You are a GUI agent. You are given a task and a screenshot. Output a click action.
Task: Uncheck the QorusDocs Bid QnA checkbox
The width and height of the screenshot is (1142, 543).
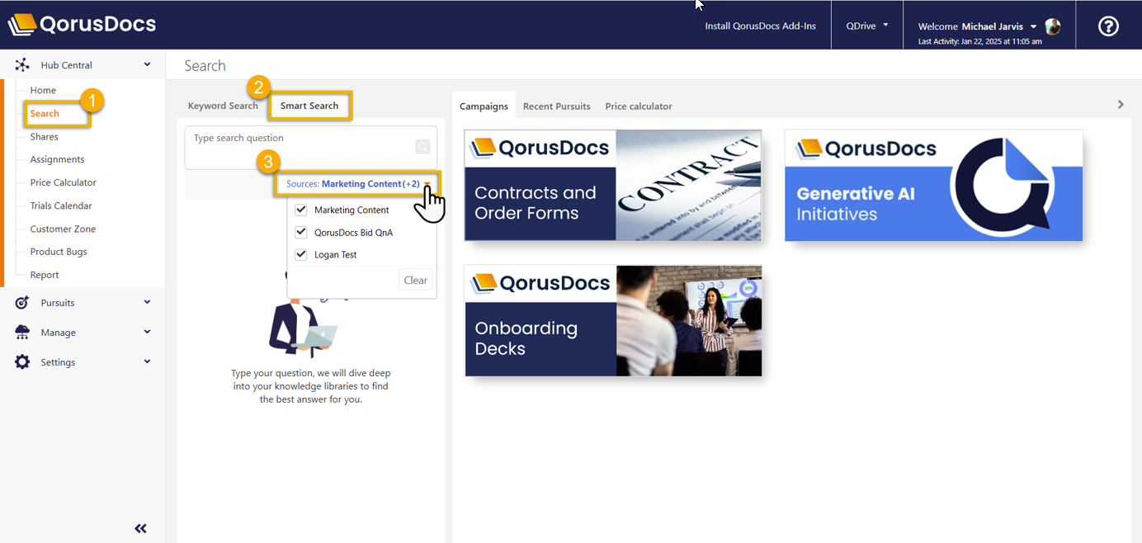coord(301,233)
